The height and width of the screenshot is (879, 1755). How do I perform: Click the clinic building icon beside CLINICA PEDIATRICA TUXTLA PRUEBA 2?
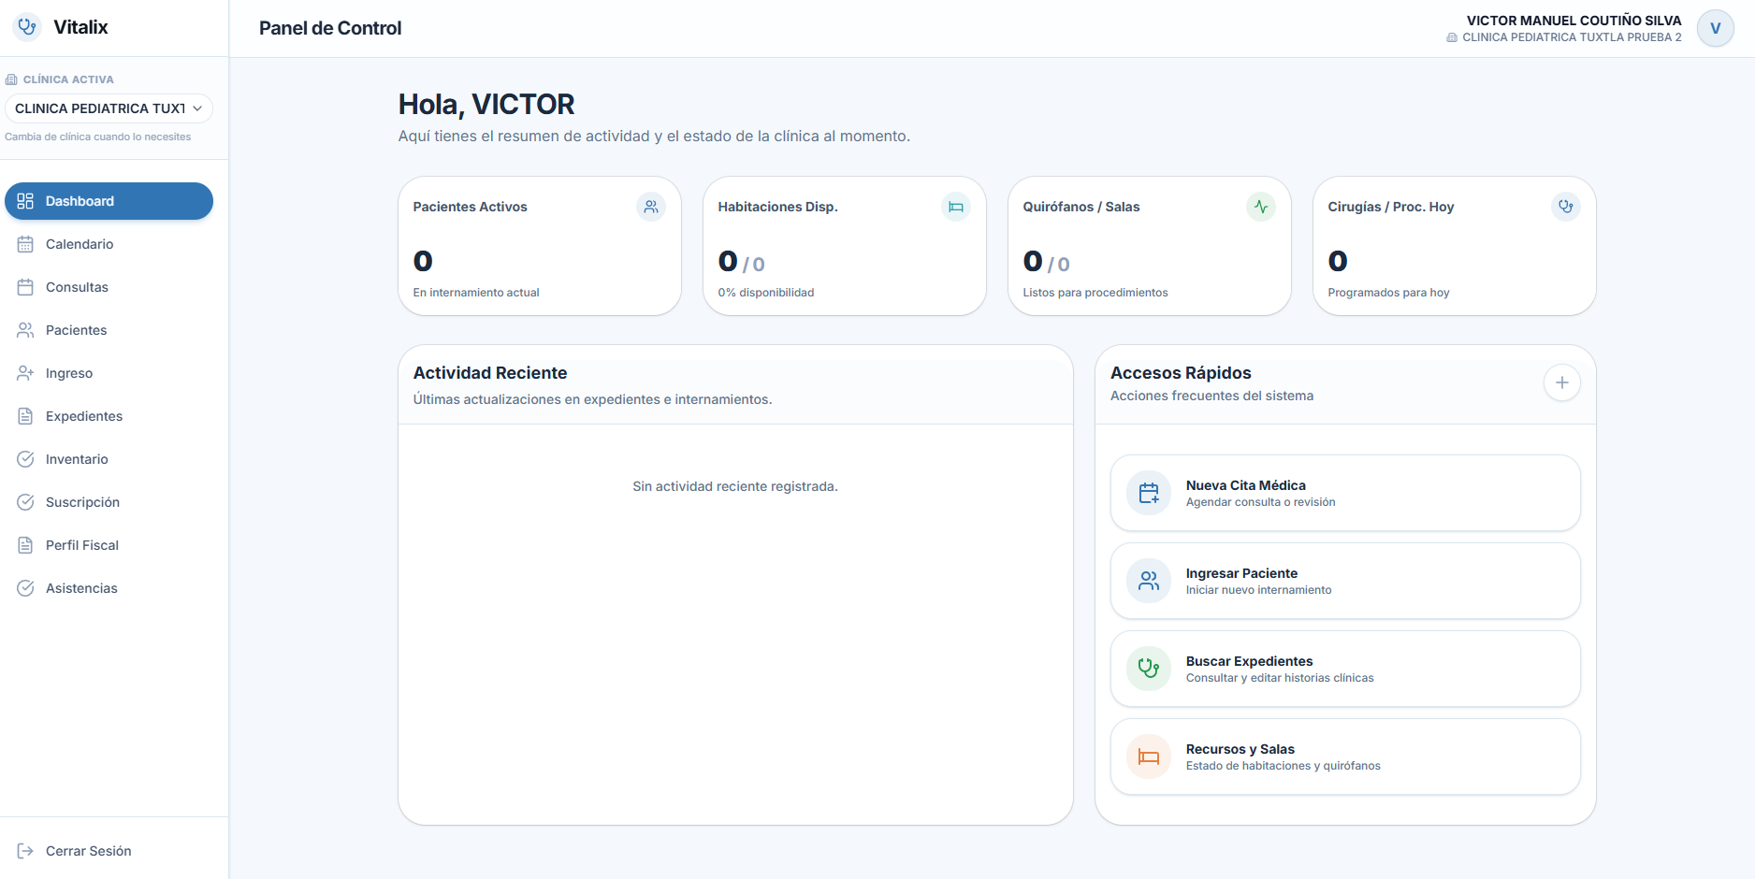coord(1452,37)
